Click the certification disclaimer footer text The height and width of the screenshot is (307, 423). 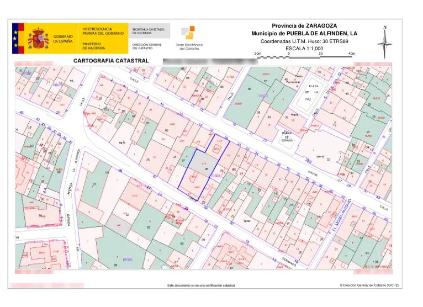point(201,285)
